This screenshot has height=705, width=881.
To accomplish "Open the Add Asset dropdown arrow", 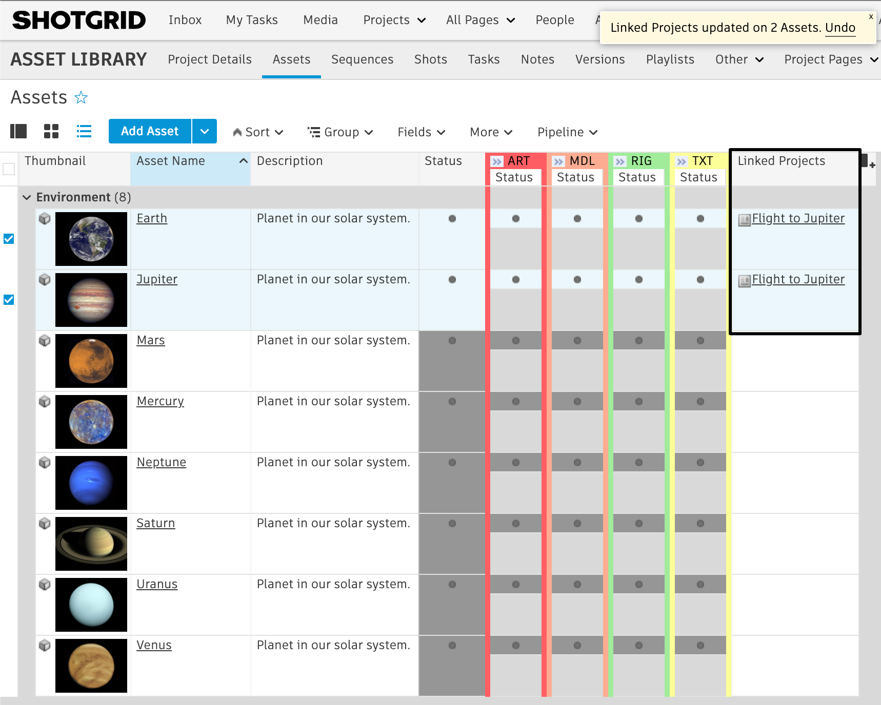I will pyautogui.click(x=204, y=131).
